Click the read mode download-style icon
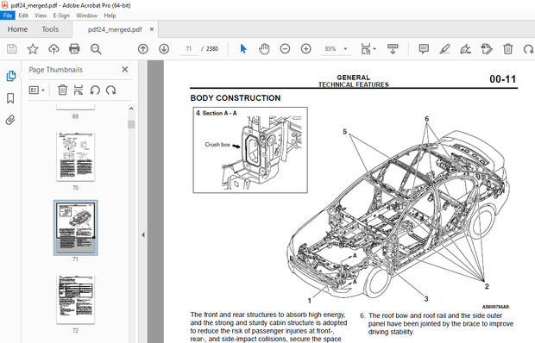Image resolution: width=535 pixels, height=343 pixels. 393,49
